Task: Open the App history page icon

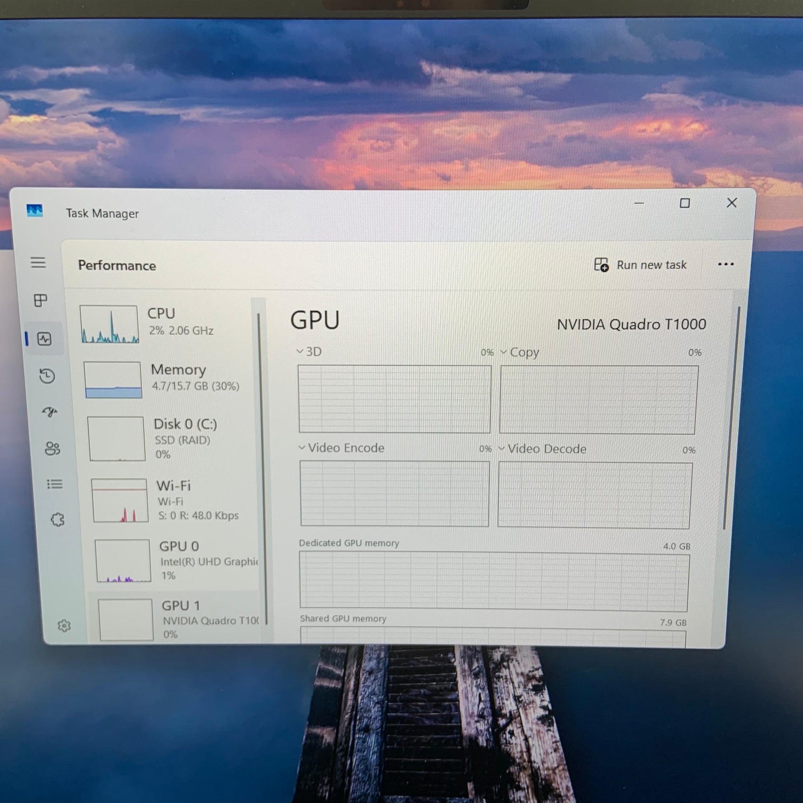Action: tap(47, 376)
